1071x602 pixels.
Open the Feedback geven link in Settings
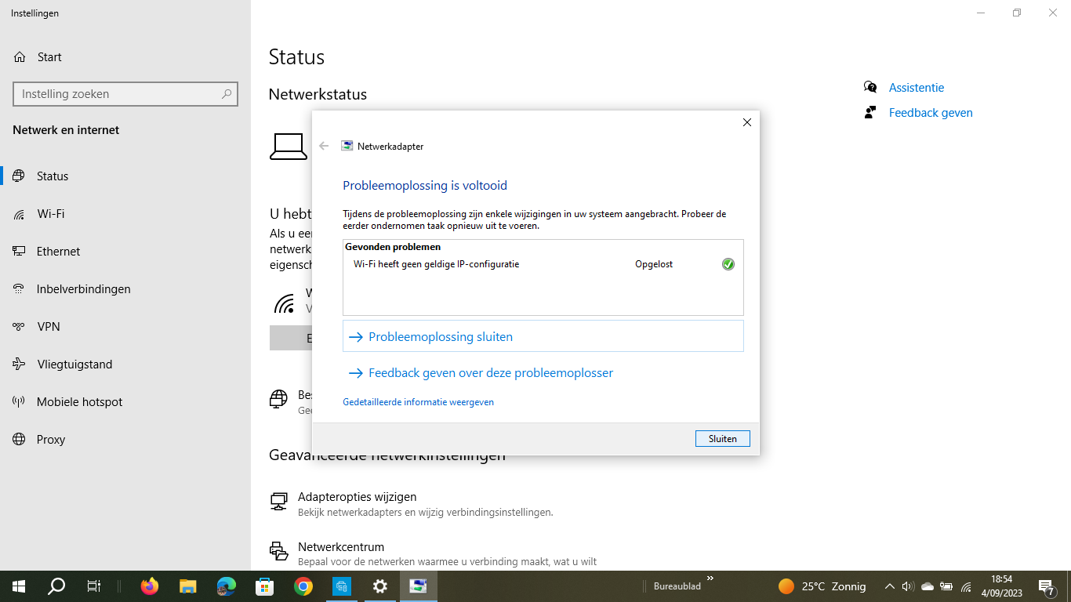(x=931, y=113)
